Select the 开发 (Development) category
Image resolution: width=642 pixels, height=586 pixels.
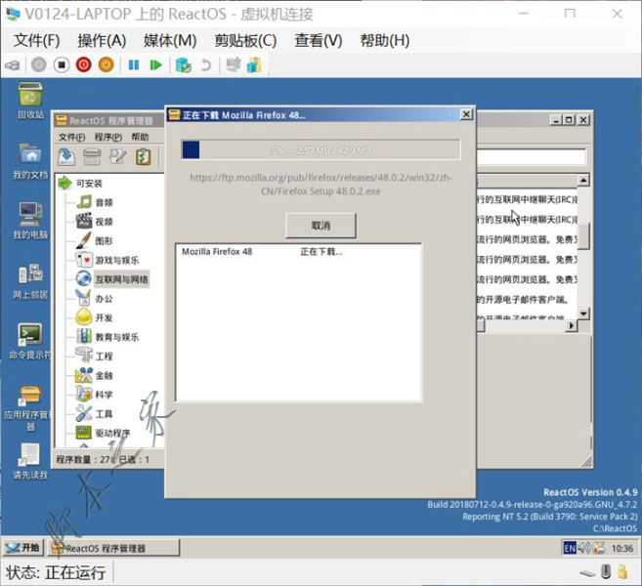point(104,317)
